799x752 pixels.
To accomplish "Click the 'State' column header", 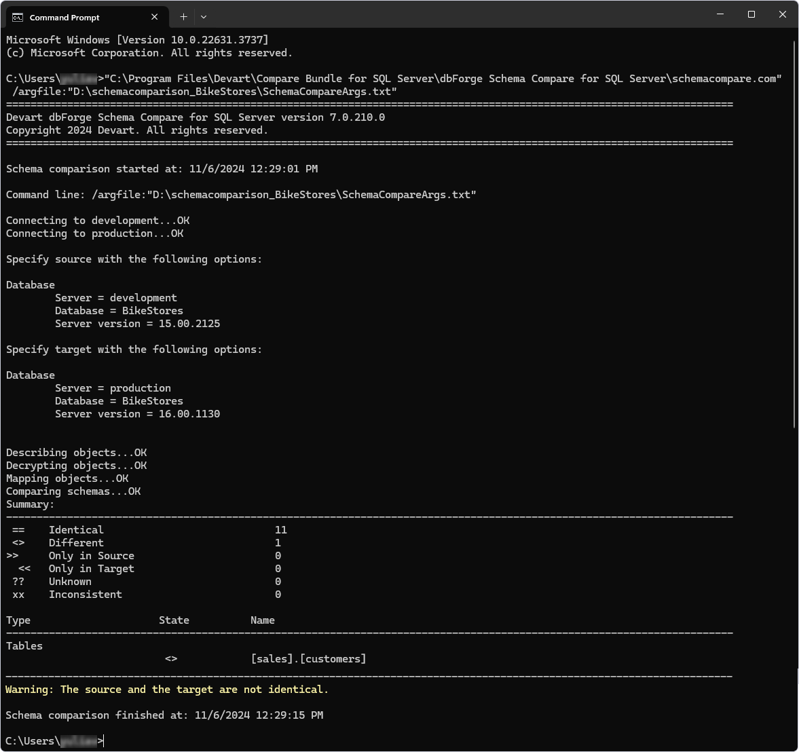I will tap(174, 620).
